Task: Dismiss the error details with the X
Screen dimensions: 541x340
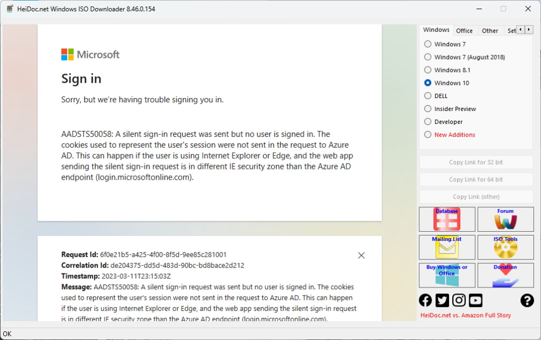Action: [x=361, y=256]
